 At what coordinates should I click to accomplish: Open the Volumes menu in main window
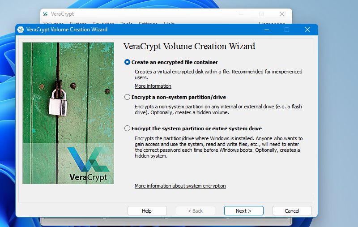(x=53, y=23)
